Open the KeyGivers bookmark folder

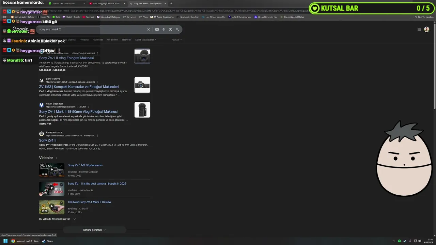pos(130,17)
